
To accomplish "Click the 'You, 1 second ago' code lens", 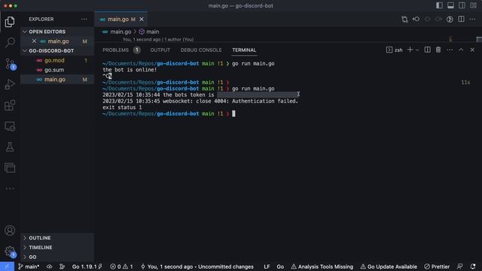I will pyautogui.click(x=158, y=39).
